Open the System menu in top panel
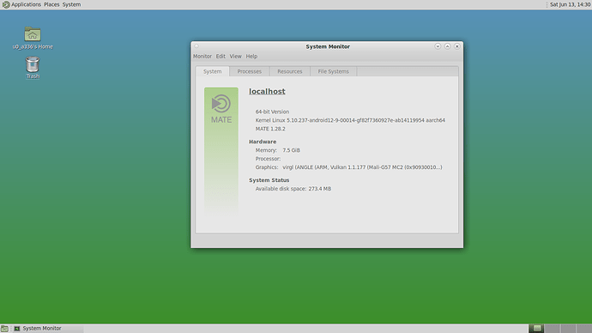 click(x=71, y=4)
